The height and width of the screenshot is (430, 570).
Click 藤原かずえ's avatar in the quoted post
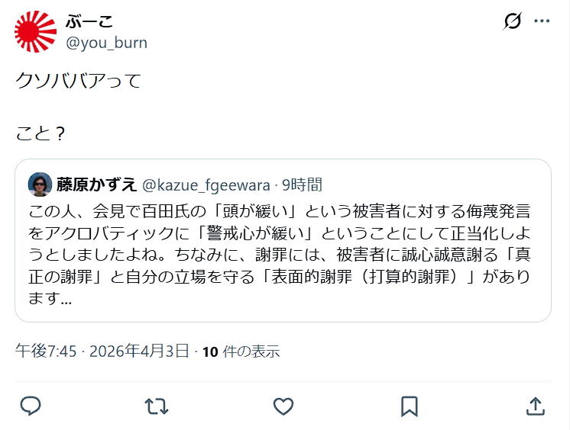click(x=40, y=185)
